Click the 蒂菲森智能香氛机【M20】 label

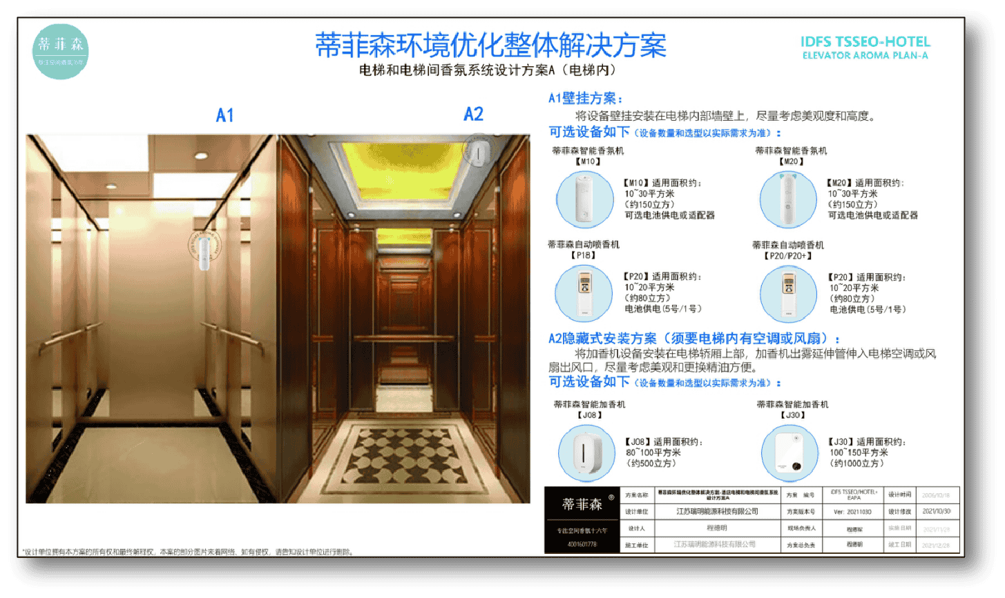coord(791,156)
